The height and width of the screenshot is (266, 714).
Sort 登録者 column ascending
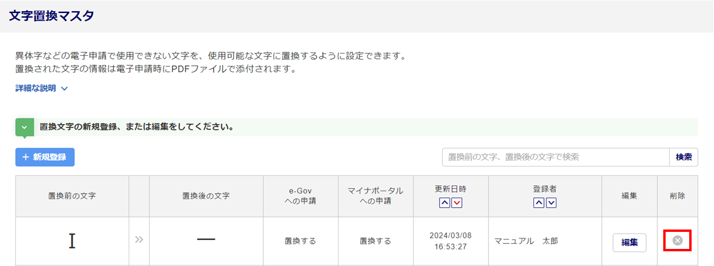[x=539, y=203]
